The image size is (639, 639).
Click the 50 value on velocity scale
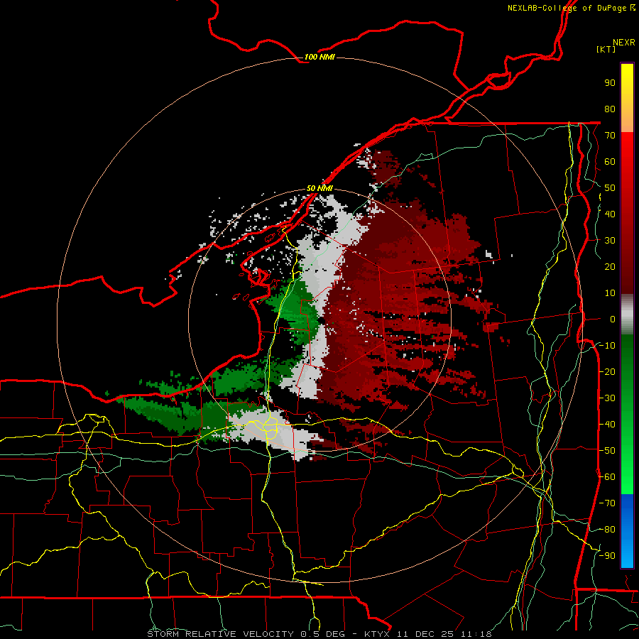[x=610, y=188]
